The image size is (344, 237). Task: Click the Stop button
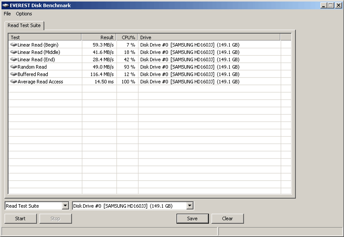tap(55, 218)
